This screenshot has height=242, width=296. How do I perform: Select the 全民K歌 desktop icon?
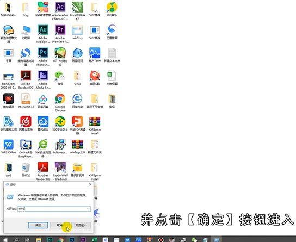[x=95, y=78]
